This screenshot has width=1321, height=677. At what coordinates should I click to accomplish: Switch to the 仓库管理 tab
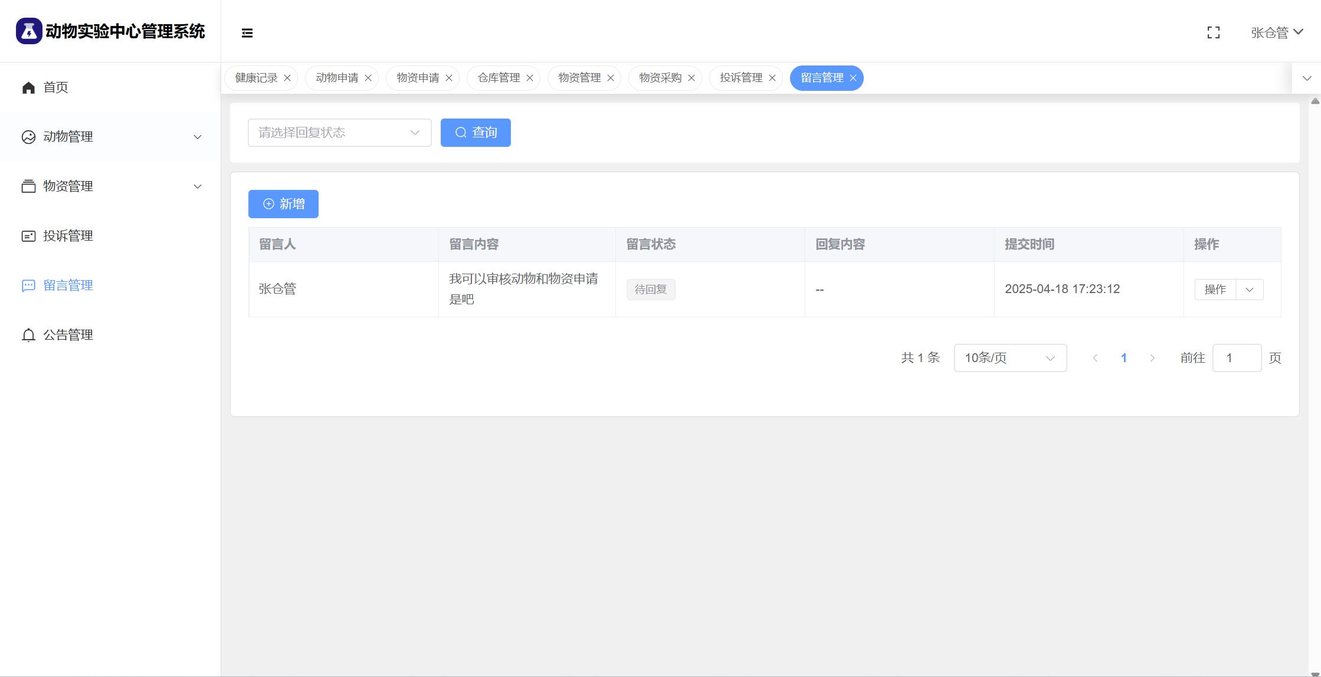pyautogui.click(x=499, y=78)
